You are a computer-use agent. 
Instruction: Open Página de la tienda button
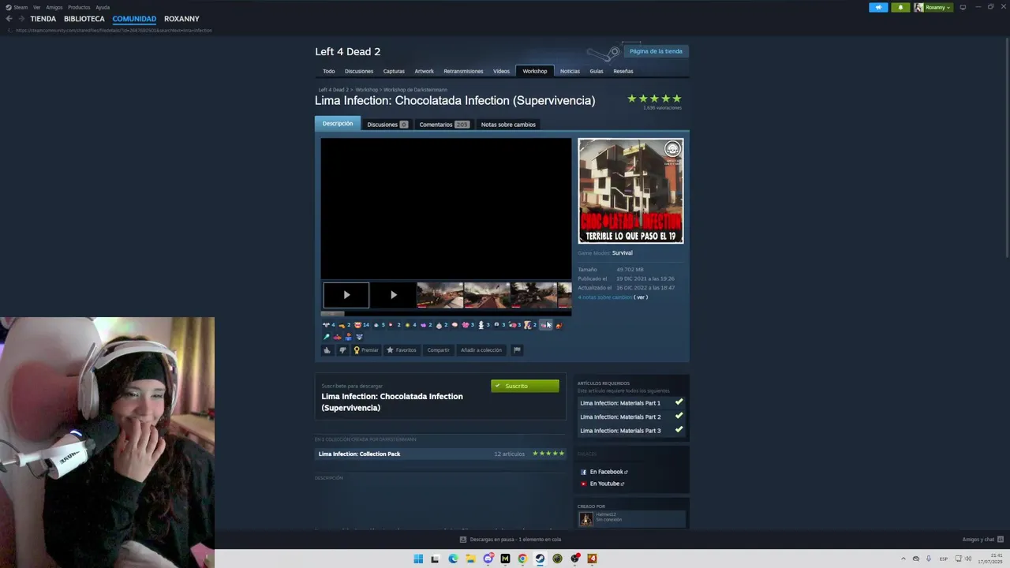tap(656, 51)
